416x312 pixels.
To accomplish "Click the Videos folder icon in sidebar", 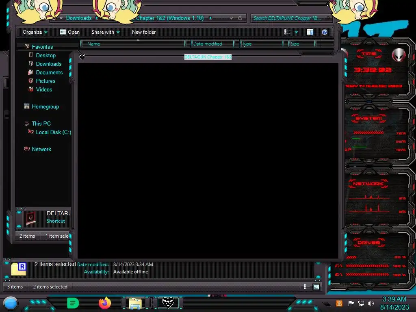I will (x=31, y=89).
